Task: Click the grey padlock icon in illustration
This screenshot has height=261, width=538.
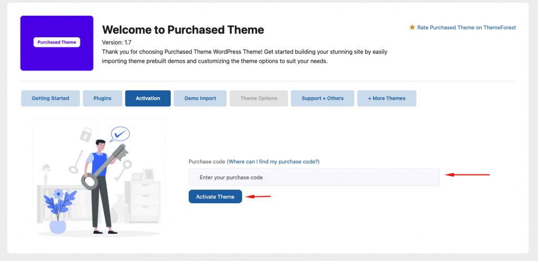Action: 86,134
